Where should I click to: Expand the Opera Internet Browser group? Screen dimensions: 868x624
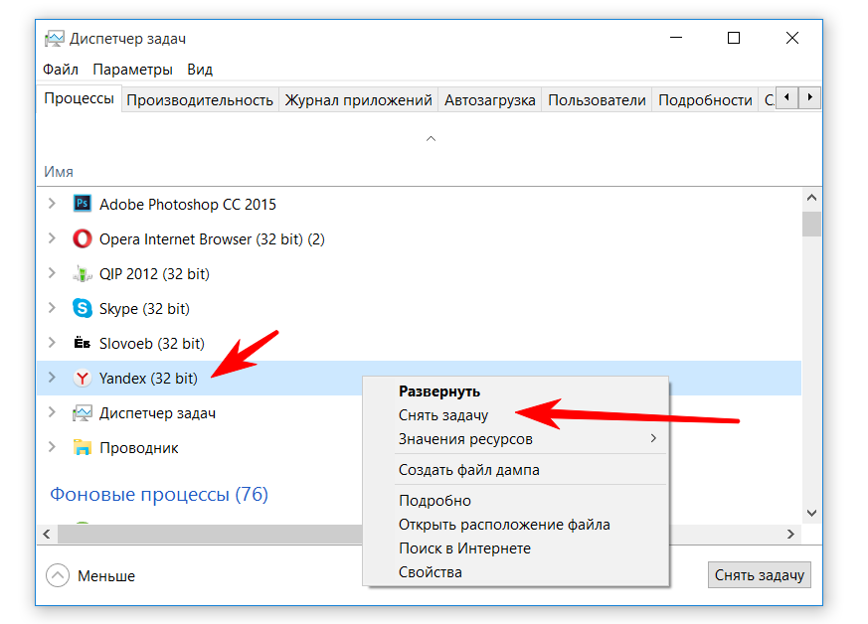click(52, 239)
